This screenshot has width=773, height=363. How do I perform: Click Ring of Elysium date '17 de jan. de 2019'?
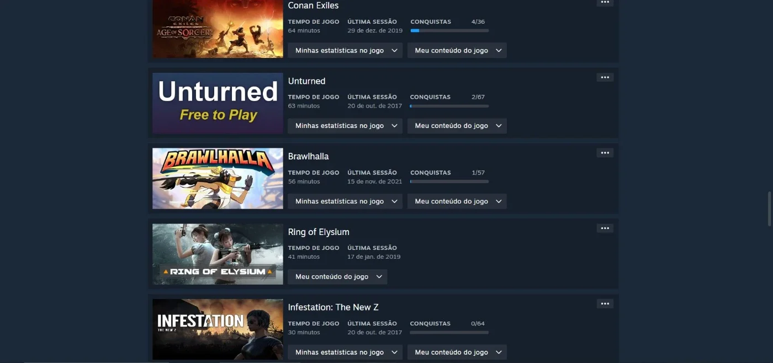pos(374,257)
